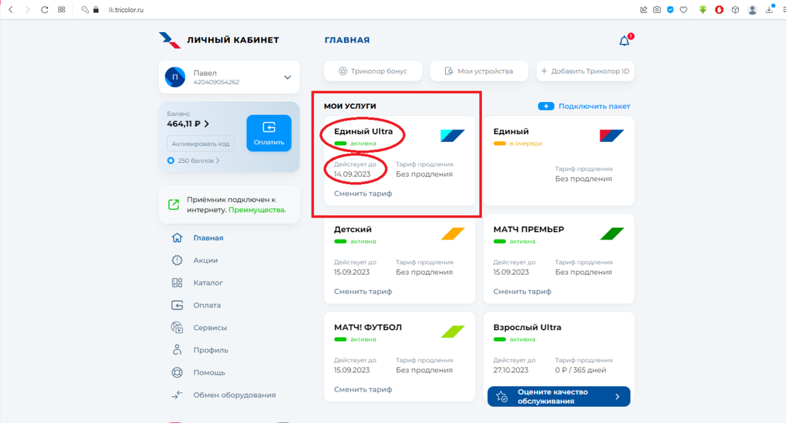The width and height of the screenshot is (802, 423).
Task: Open Помощь in sidebar menu
Action: [x=209, y=373]
